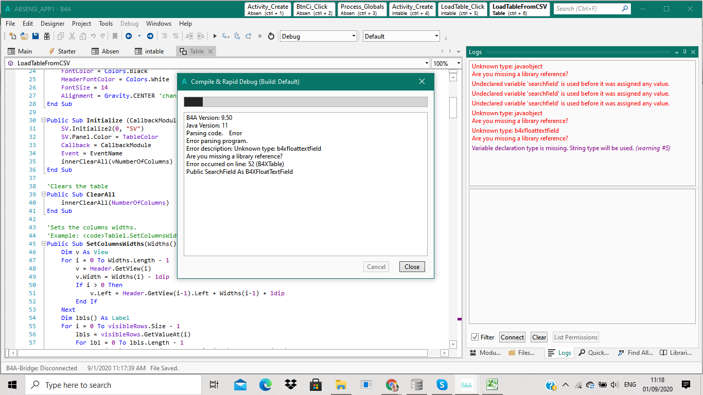
Task: Toggle bookmark using the toolbar bookmark icon
Action: 115,36
